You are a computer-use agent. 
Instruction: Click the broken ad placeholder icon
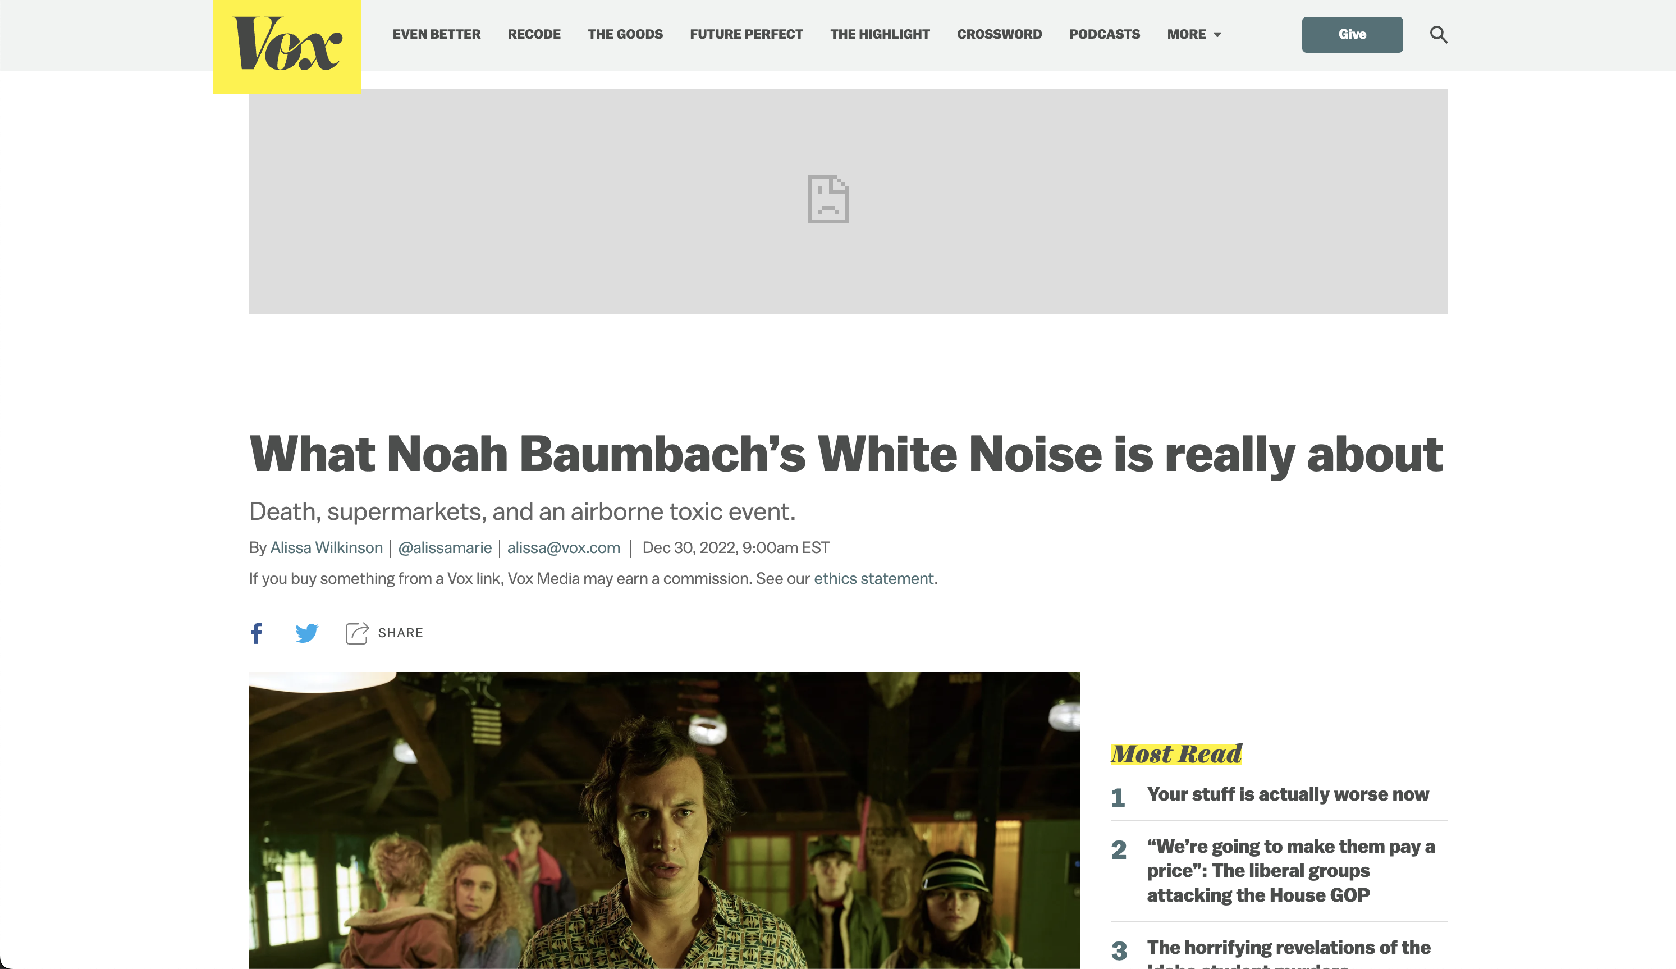(x=828, y=199)
